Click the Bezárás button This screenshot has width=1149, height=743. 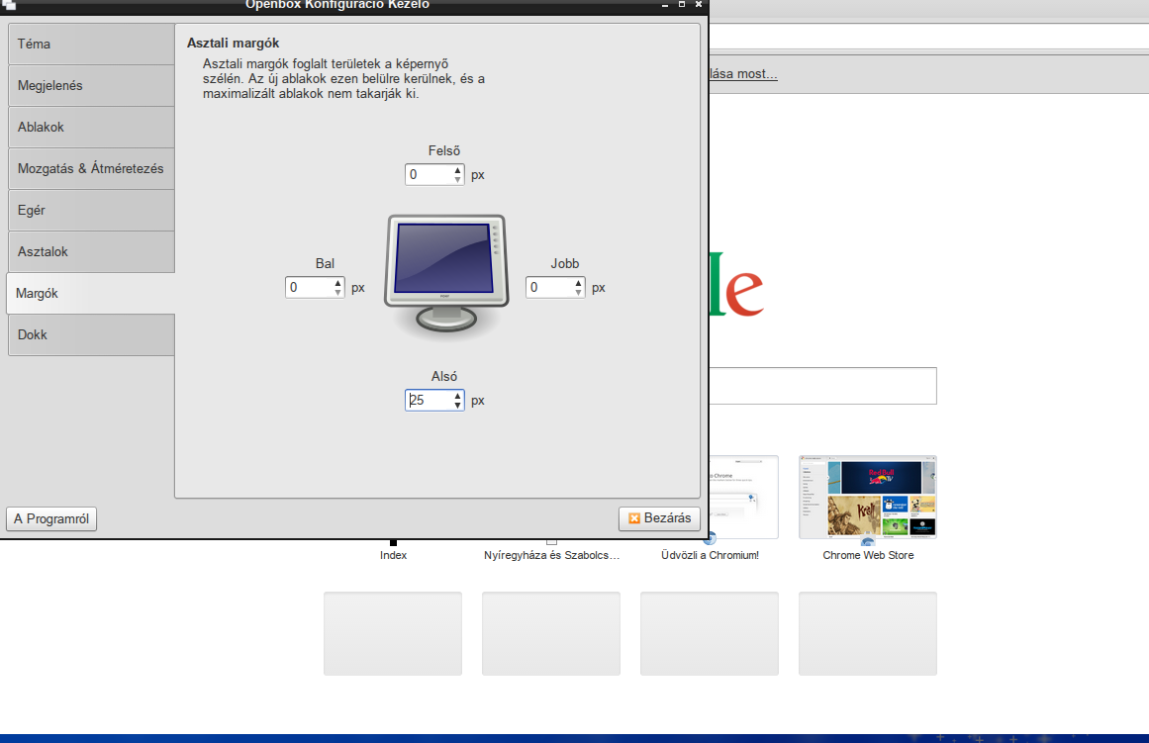(x=659, y=518)
